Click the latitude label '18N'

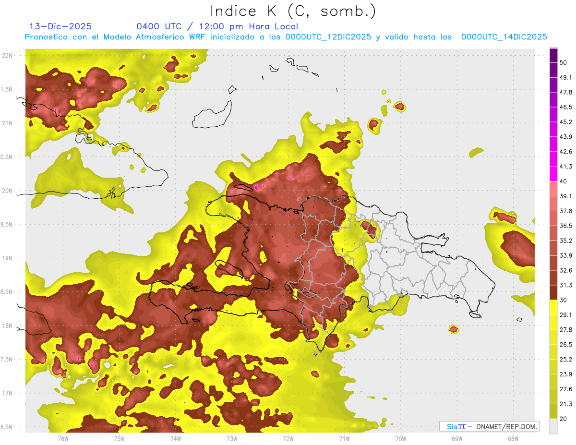coord(7,325)
